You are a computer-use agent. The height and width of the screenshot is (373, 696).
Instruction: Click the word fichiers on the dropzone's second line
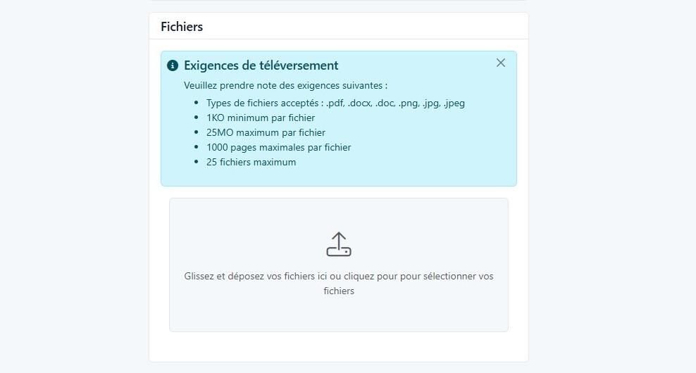339,291
